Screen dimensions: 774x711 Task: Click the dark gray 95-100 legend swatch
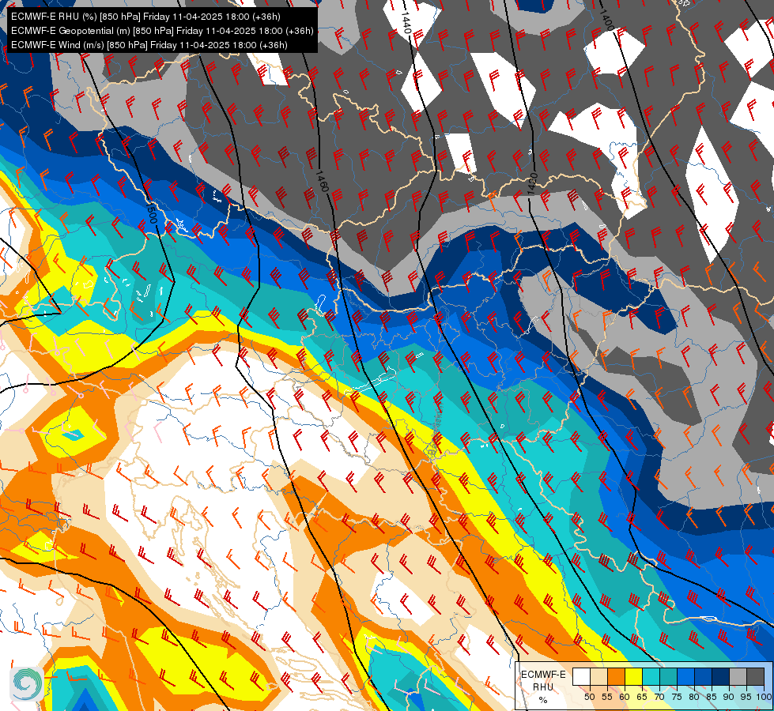[x=755, y=676]
